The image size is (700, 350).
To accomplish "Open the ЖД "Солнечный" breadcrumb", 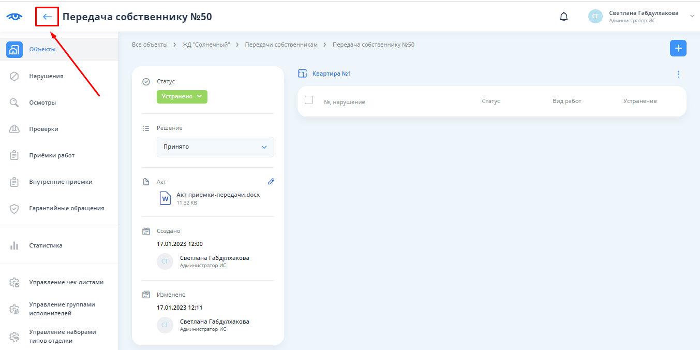I will click(206, 45).
